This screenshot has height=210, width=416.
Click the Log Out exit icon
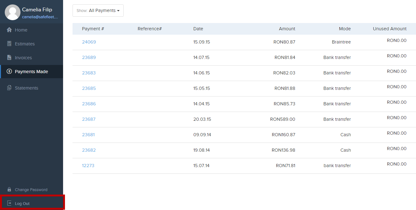tap(9, 203)
